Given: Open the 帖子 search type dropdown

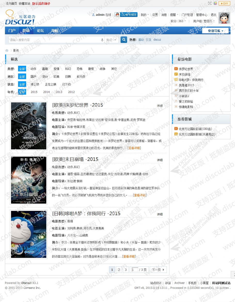Looking at the screenshot, I should (111, 40).
